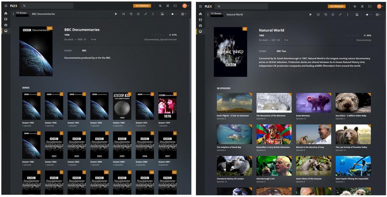Image resolution: width=387 pixels, height=197 pixels.
Task: Click Plex logo in Natural World window
Action: 208,6
